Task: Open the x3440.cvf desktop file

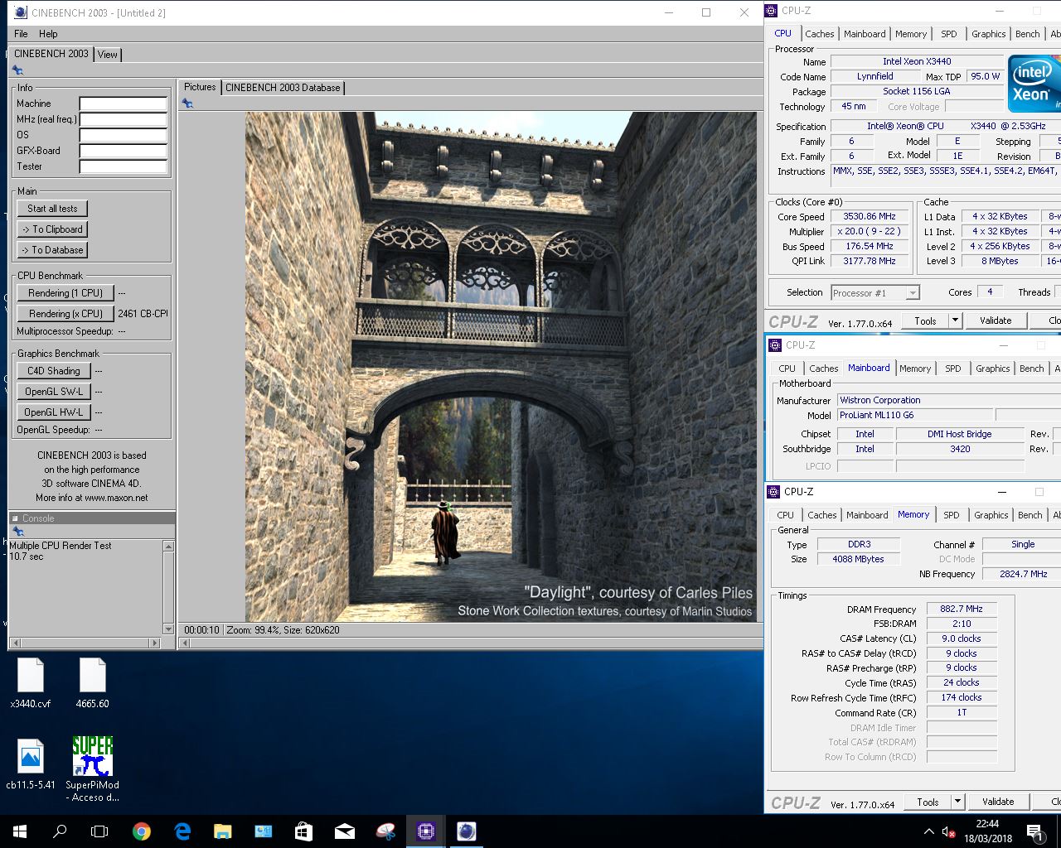Action: coord(31,682)
